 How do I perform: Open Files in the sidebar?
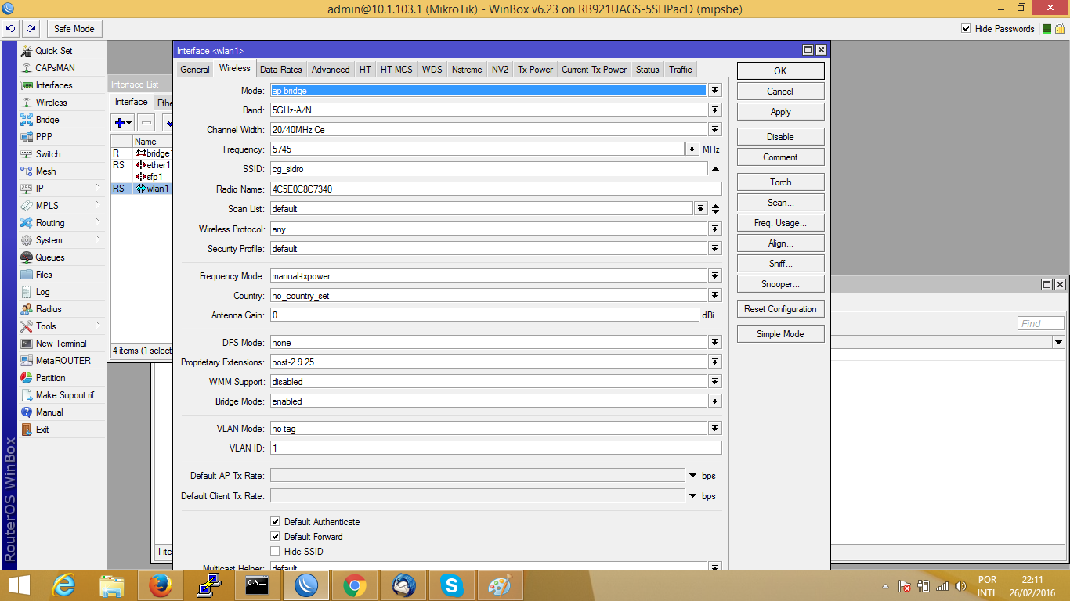coord(44,275)
